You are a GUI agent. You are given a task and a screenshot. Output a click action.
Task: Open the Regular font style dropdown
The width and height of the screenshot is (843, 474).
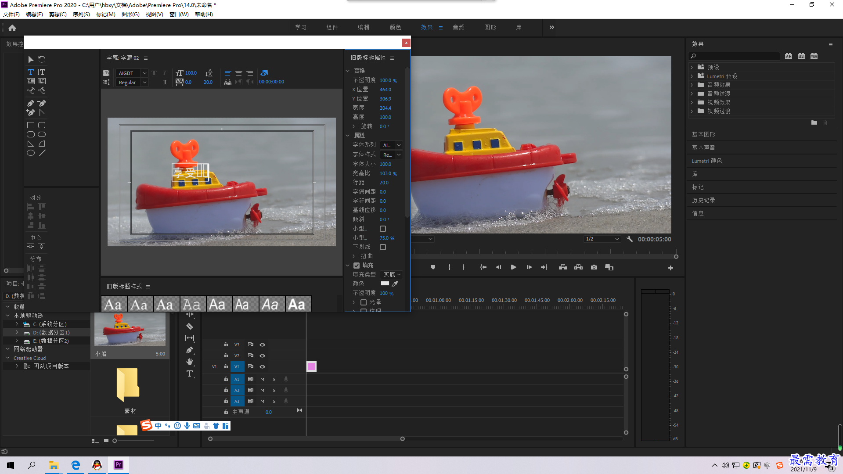132,83
